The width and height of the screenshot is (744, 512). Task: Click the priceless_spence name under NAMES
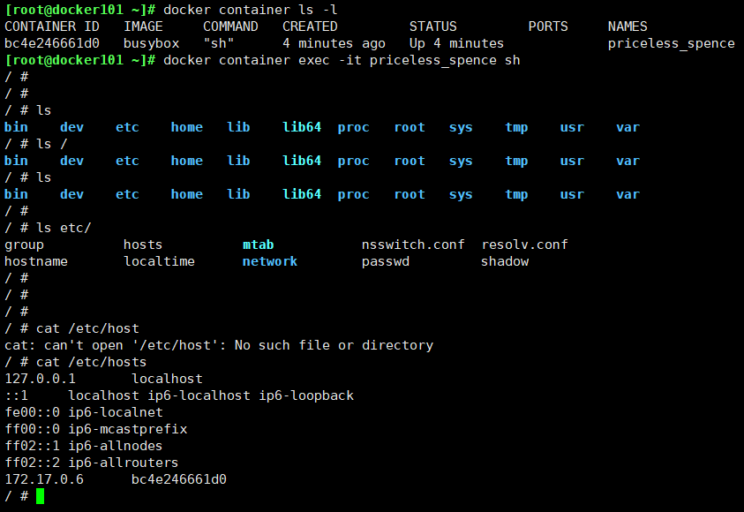tap(671, 43)
